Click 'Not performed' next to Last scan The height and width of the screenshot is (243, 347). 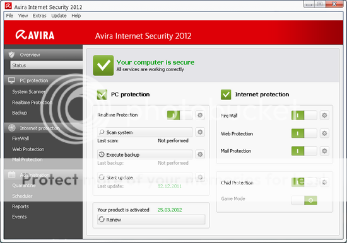[x=173, y=141]
